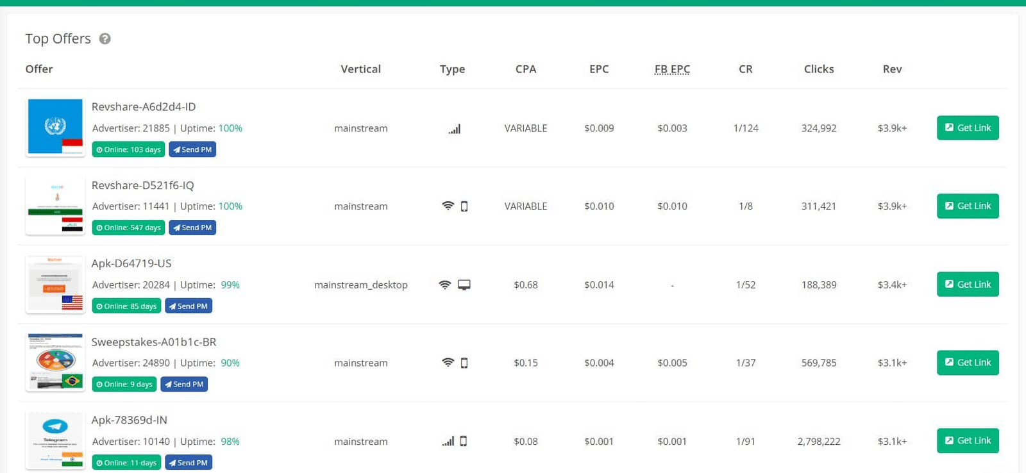Get link for Apk-D64719-US offer
This screenshot has height=473, width=1026.
[x=967, y=285]
